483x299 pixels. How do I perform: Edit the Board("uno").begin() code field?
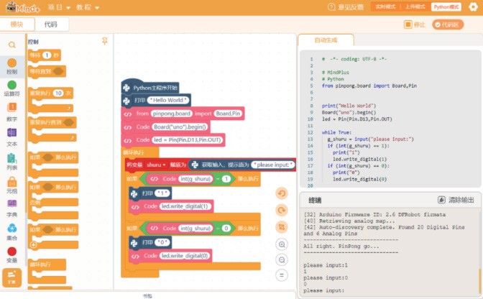click(x=180, y=127)
